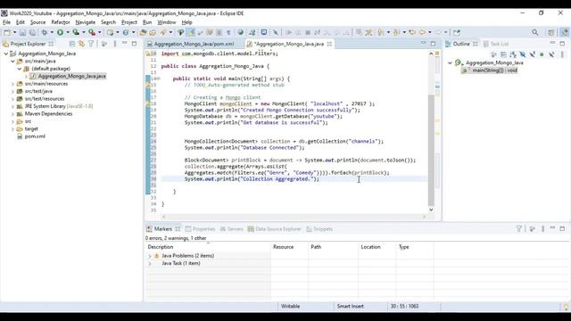The image size is (571, 321).
Task: Expand Java Problems (2 items) in Markers
Action: [150, 256]
